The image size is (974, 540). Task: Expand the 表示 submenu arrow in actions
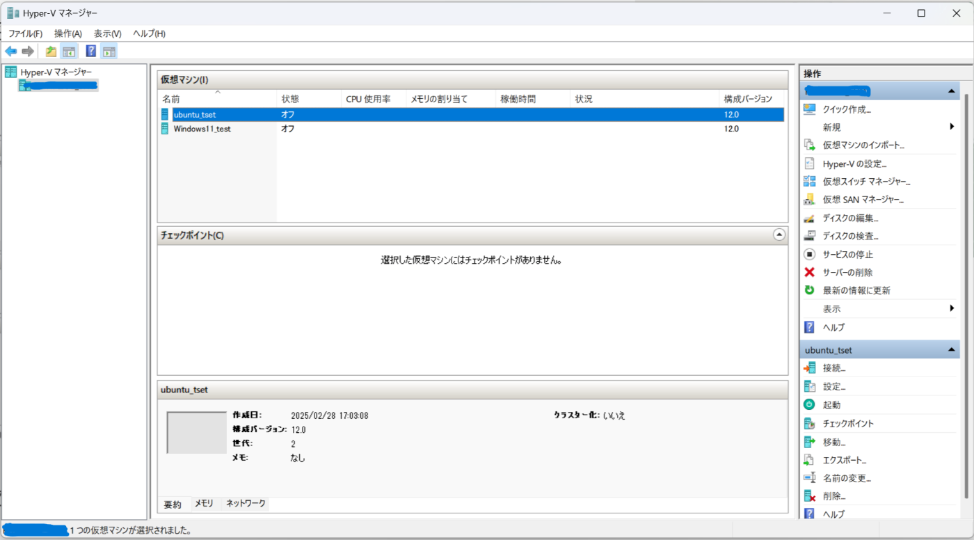[x=951, y=308]
